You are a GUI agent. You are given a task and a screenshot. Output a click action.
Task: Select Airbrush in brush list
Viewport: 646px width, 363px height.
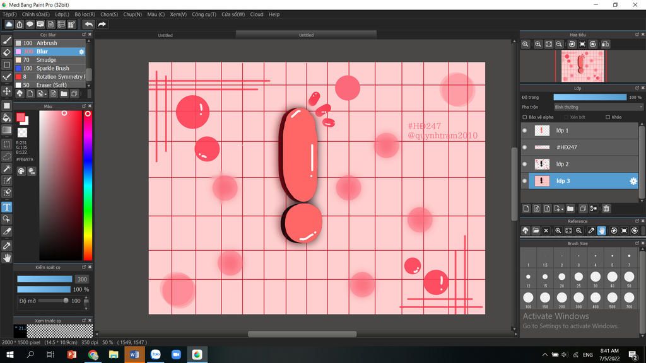point(50,43)
